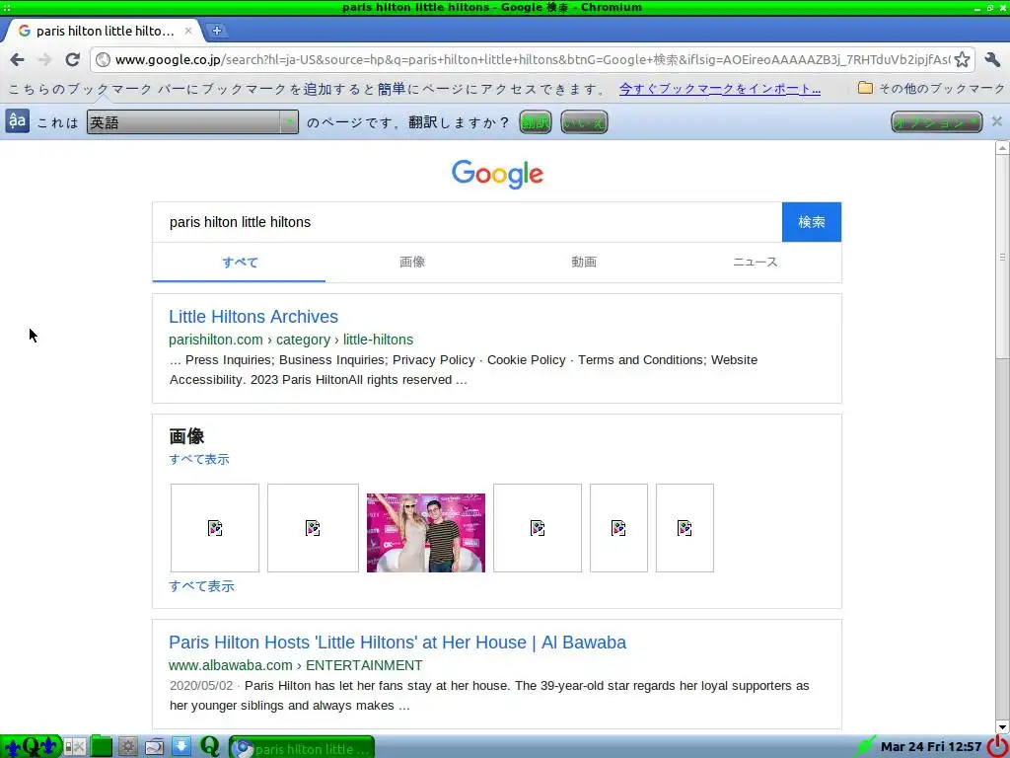
Task: Click the green network connection tray icon
Action: 865,746
